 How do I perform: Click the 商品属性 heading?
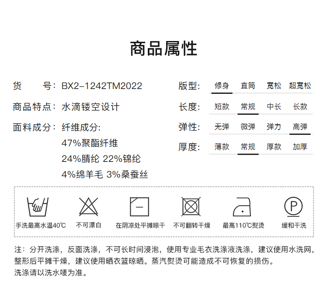click(x=163, y=48)
